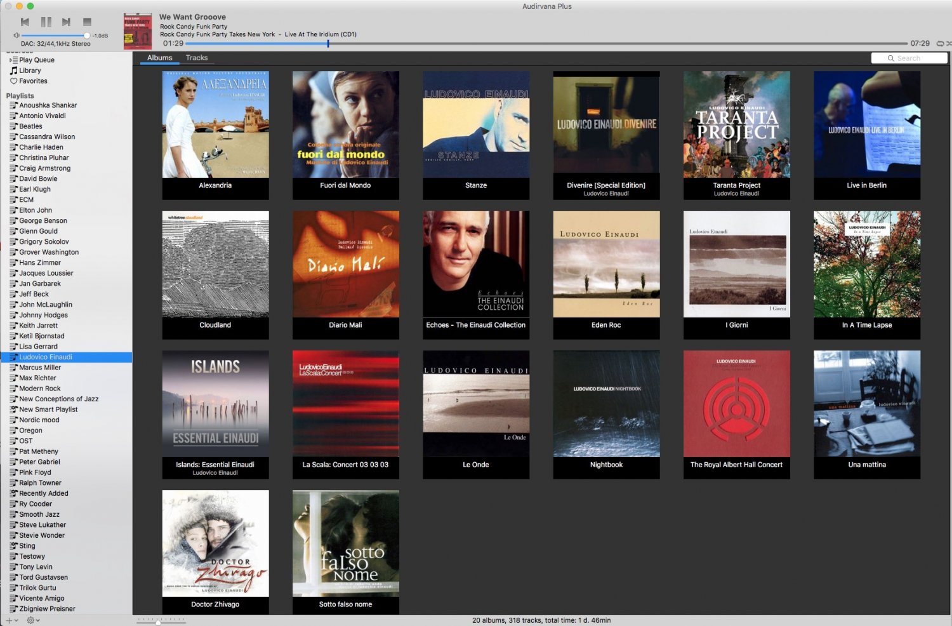Open the Alexandria album cover
The image size is (952, 626).
215,124
